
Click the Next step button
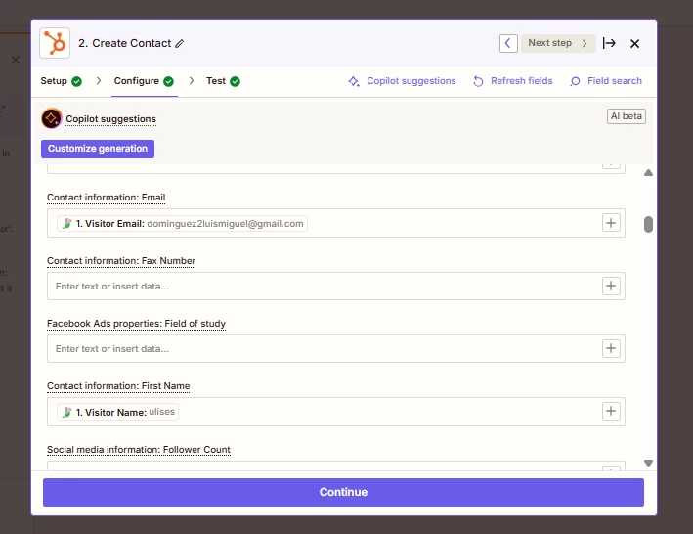[558, 43]
